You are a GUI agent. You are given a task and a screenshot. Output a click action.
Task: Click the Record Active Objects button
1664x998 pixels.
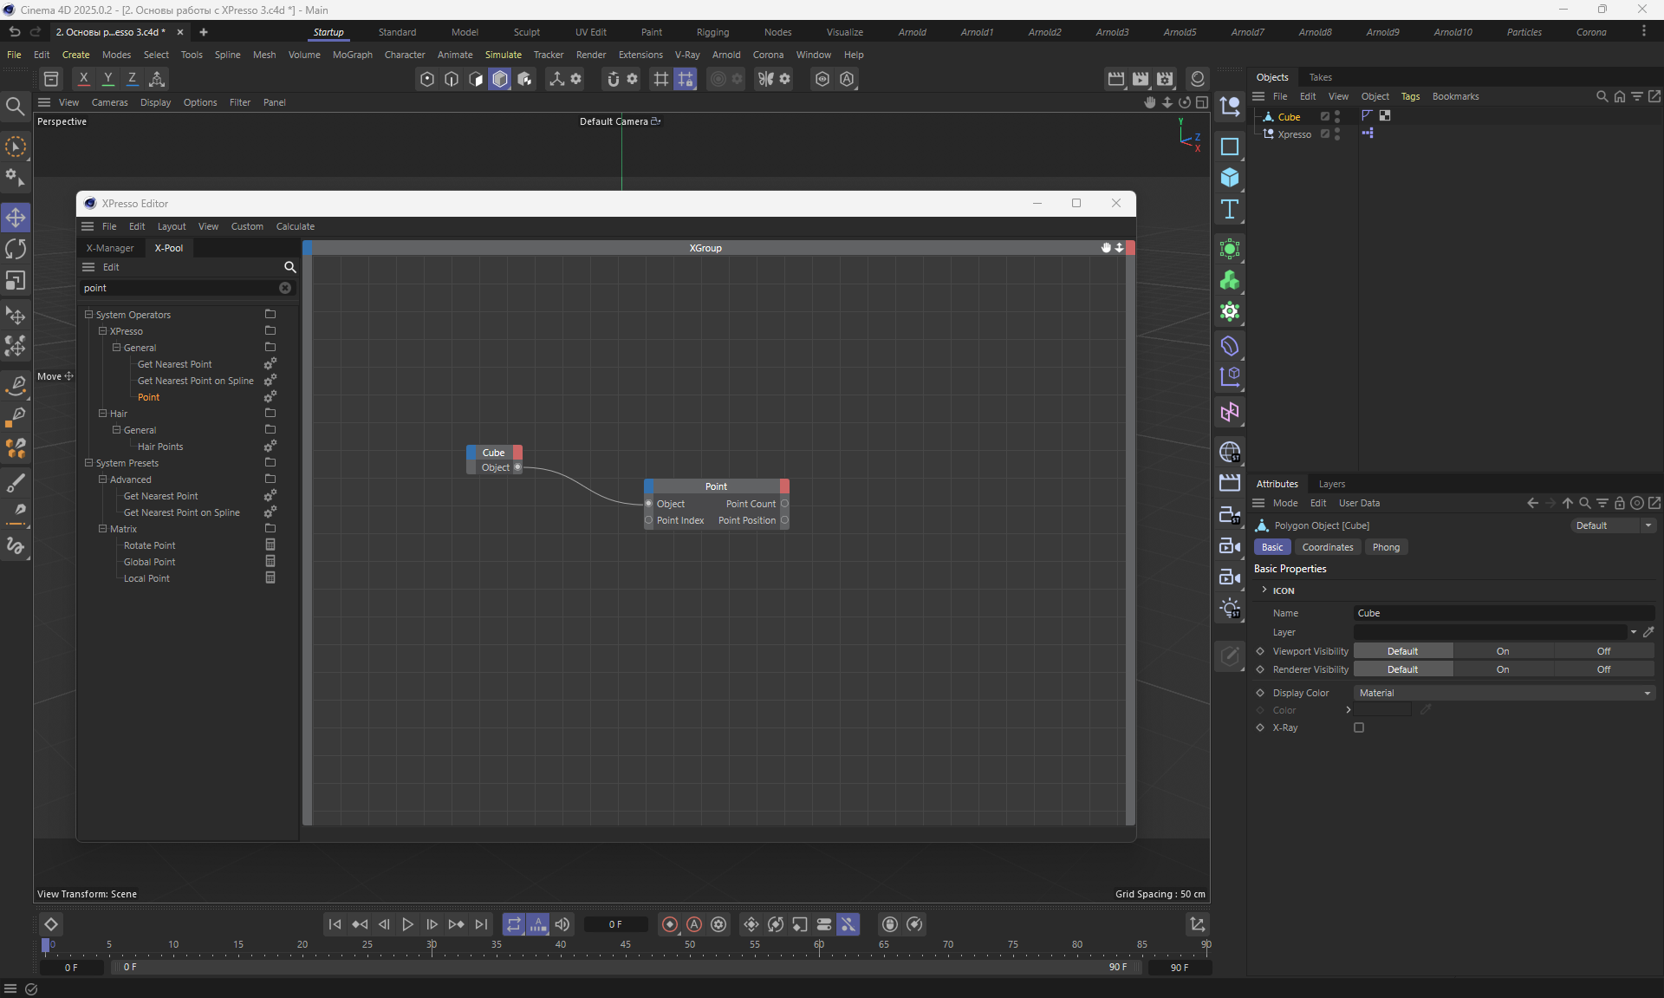[669, 924]
